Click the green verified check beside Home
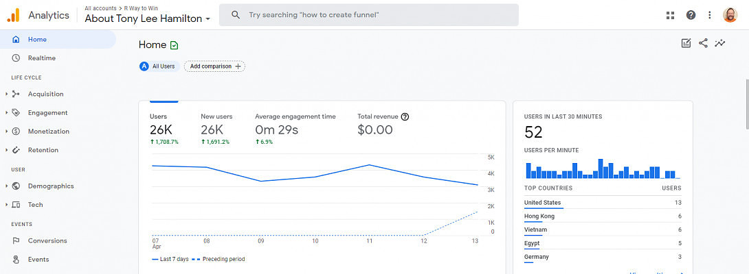 (175, 45)
